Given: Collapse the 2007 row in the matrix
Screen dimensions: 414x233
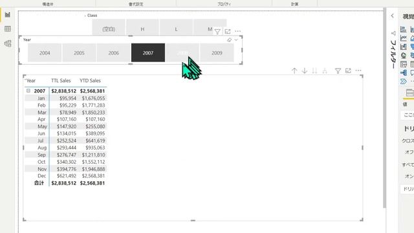Looking at the screenshot, I should coord(28,91).
